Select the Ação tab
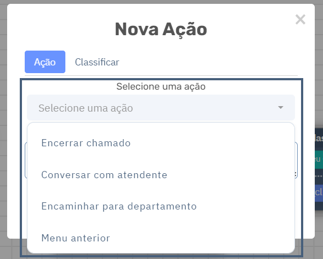 pyautogui.click(x=45, y=62)
